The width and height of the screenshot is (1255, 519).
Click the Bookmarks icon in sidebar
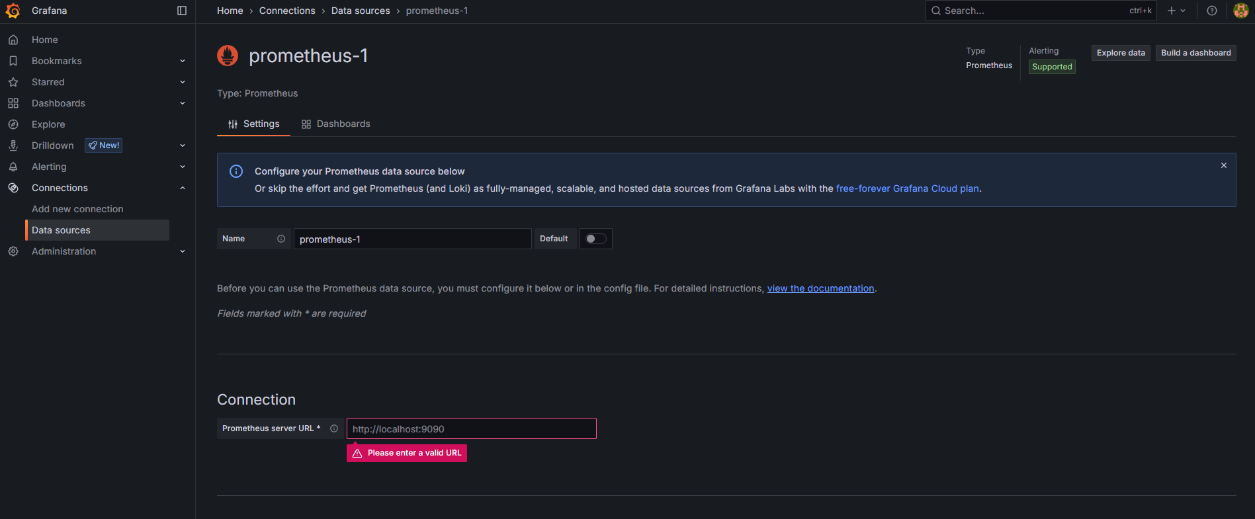click(x=13, y=61)
